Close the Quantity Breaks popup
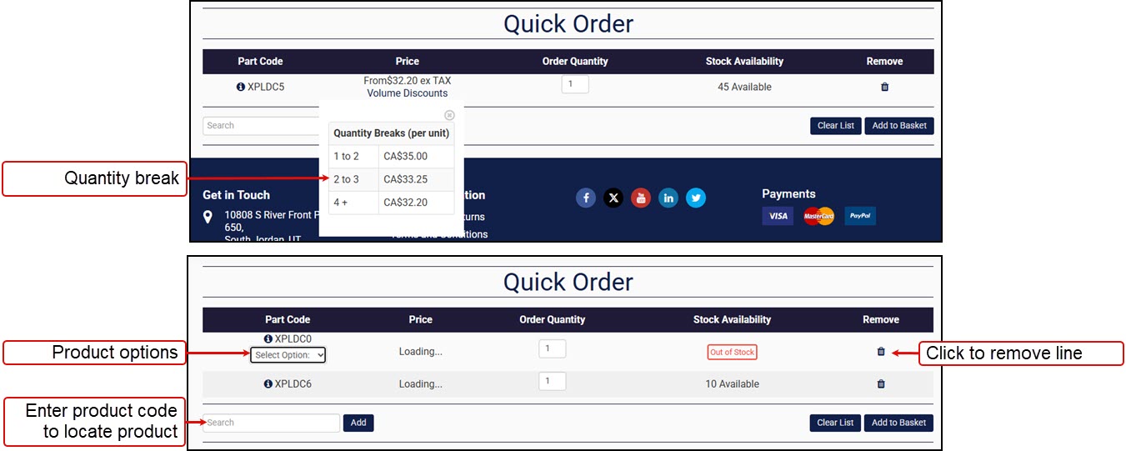Image resolution: width=1126 pixels, height=451 pixels. click(449, 115)
